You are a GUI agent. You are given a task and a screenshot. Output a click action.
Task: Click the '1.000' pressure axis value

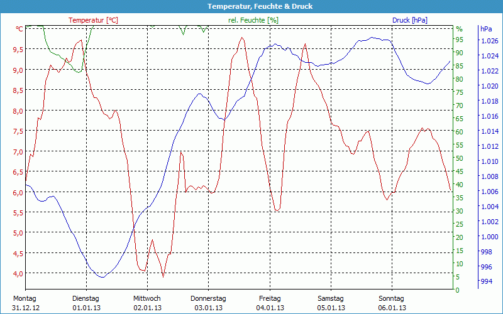click(490, 237)
